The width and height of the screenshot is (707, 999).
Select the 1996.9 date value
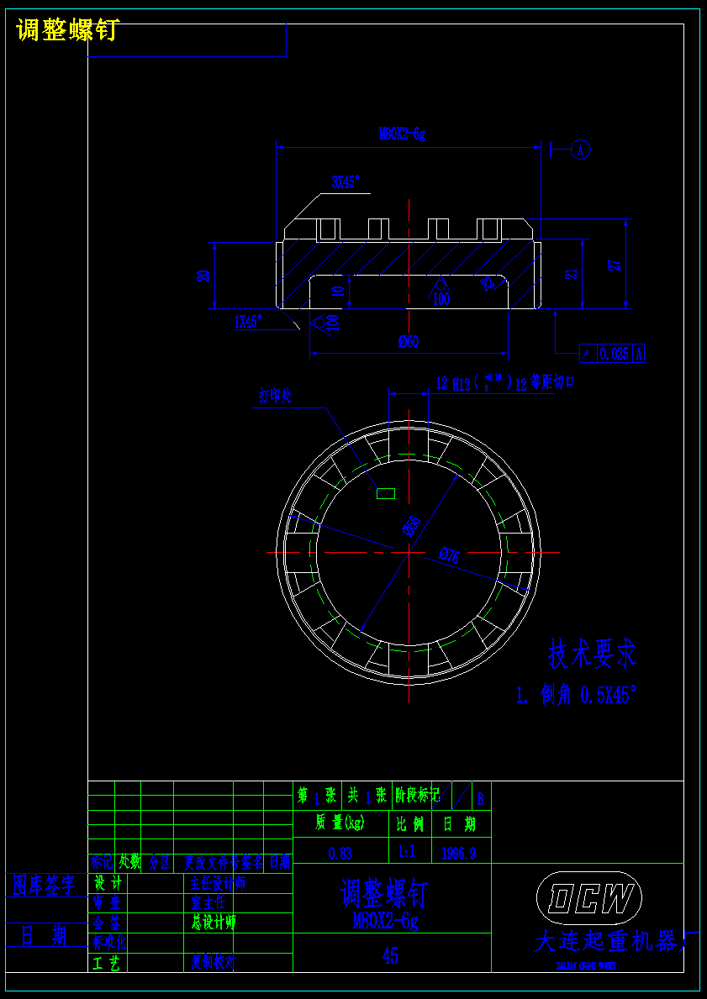(459, 853)
